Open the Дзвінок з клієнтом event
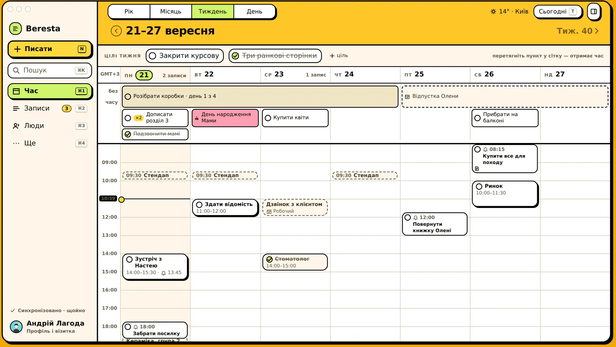Image resolution: width=616 pixels, height=347 pixels. point(295,208)
